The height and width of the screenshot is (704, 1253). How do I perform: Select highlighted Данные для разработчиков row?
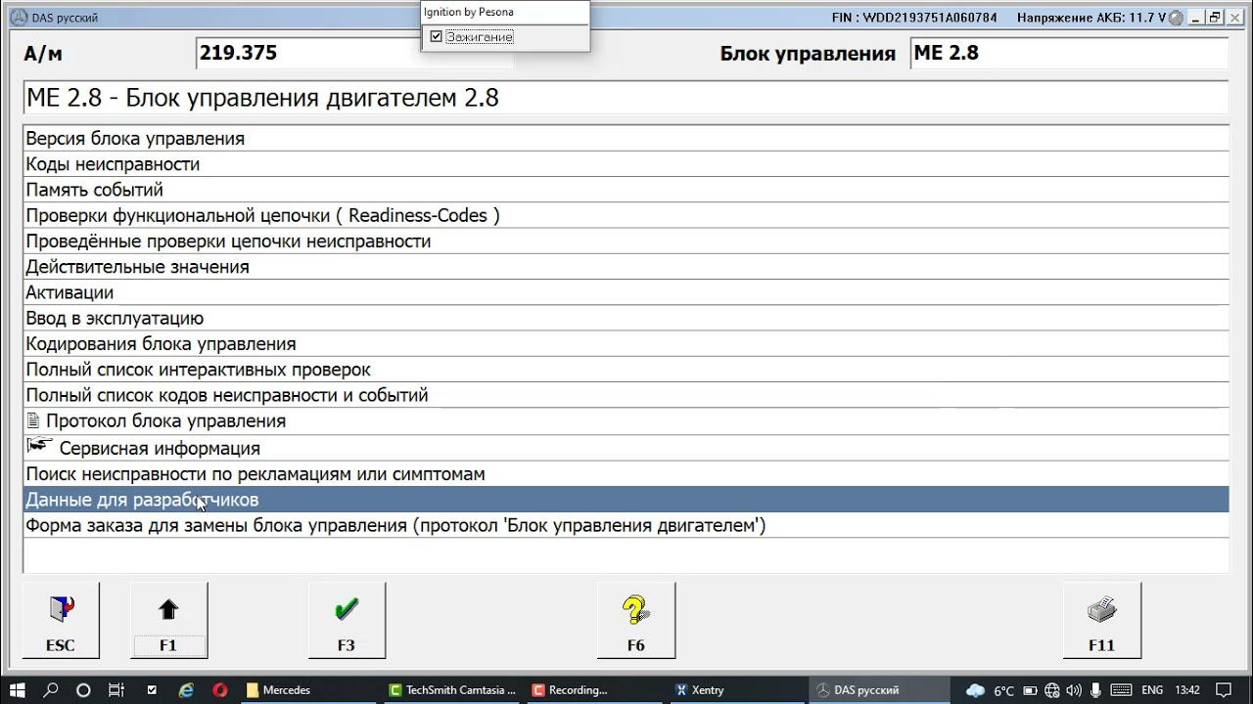[x=626, y=500]
